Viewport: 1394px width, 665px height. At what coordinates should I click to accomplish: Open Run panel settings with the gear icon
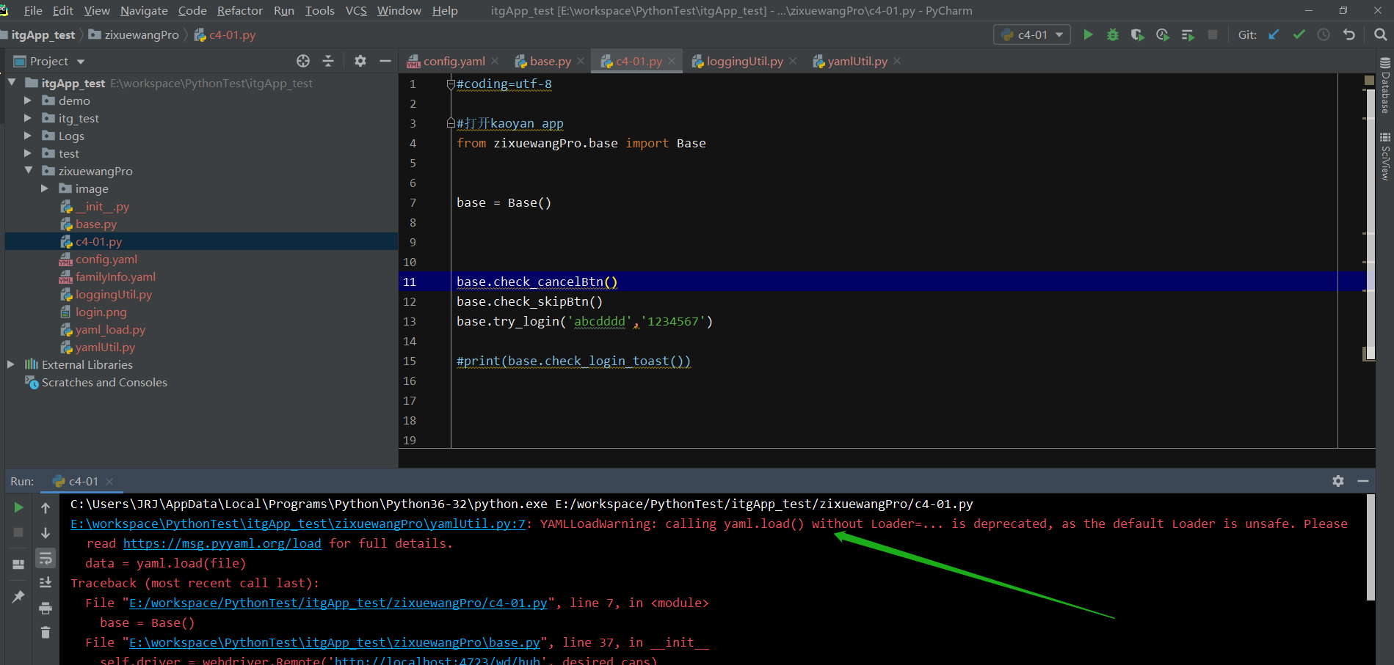1337,481
